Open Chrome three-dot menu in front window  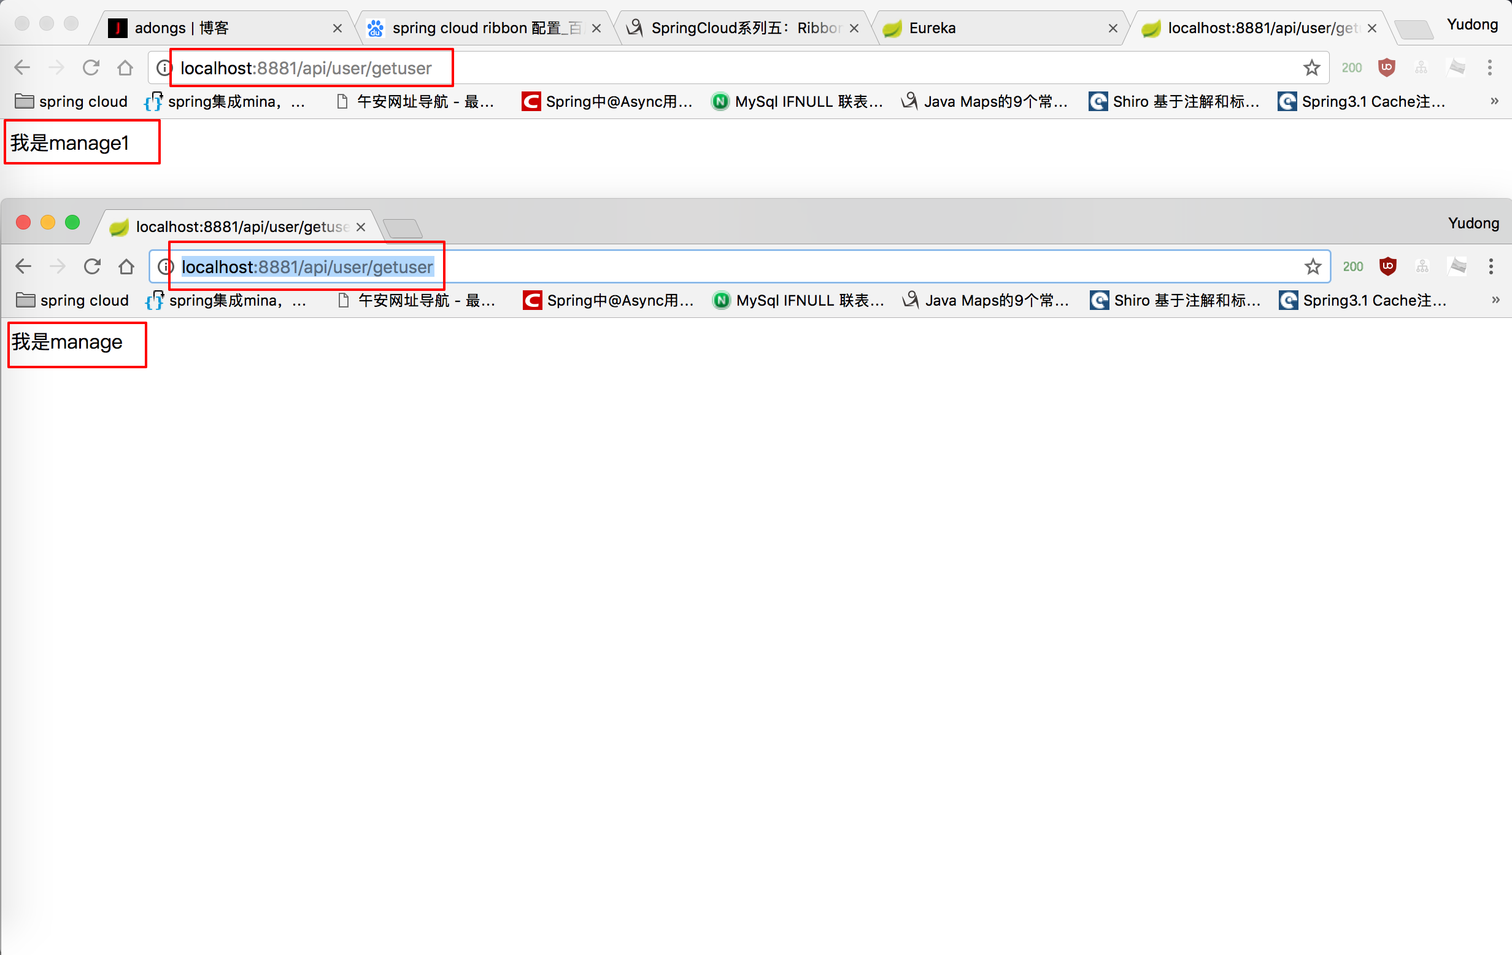pos(1491,267)
